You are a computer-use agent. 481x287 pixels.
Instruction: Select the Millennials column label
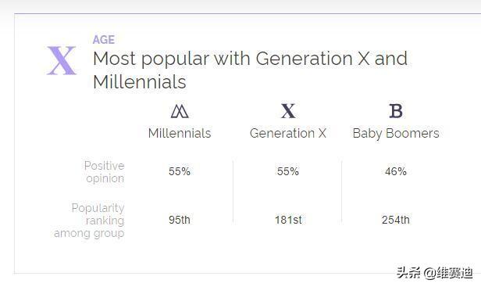(x=180, y=134)
